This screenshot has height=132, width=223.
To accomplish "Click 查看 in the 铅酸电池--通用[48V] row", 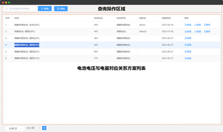I will [x=188, y=31].
